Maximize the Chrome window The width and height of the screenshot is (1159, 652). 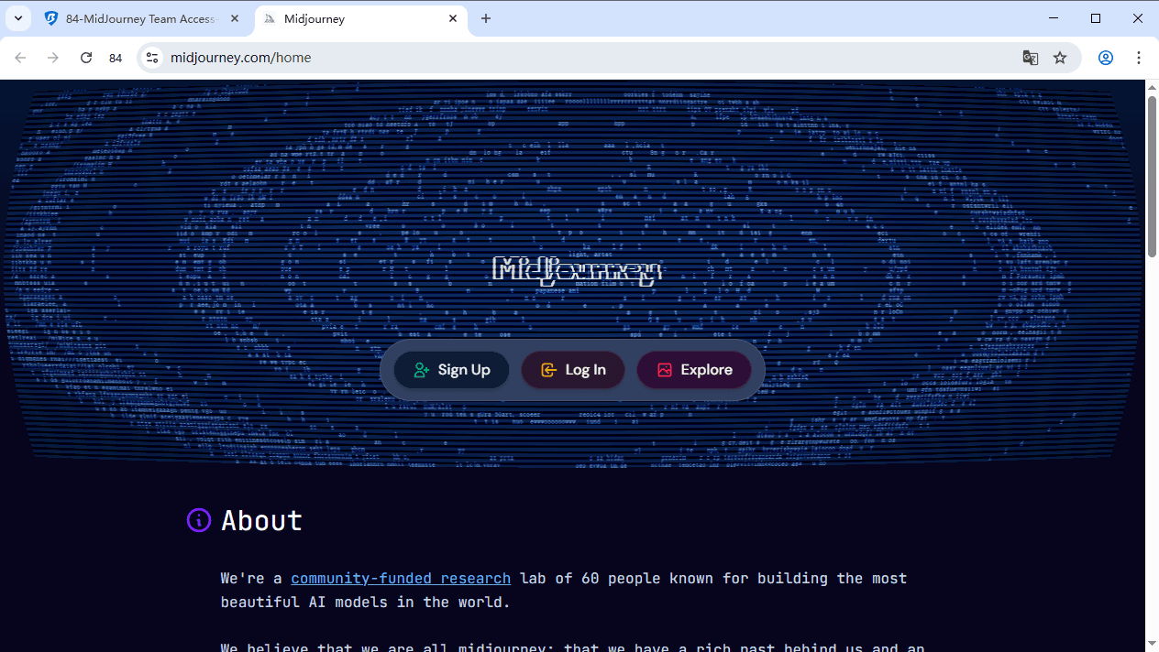[x=1095, y=18]
